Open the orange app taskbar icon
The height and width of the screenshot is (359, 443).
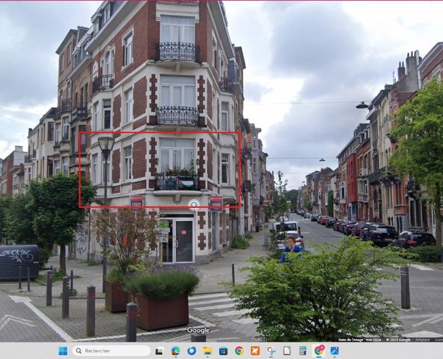coord(255,351)
